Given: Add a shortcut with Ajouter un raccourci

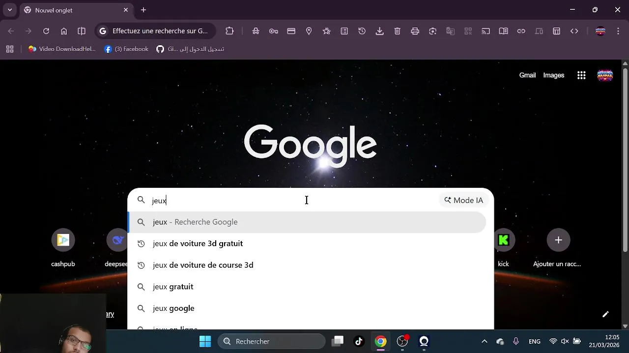Looking at the screenshot, I should (558, 248).
